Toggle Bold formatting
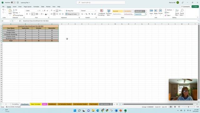The width and height of the screenshot is (200, 113). tap(27, 14)
